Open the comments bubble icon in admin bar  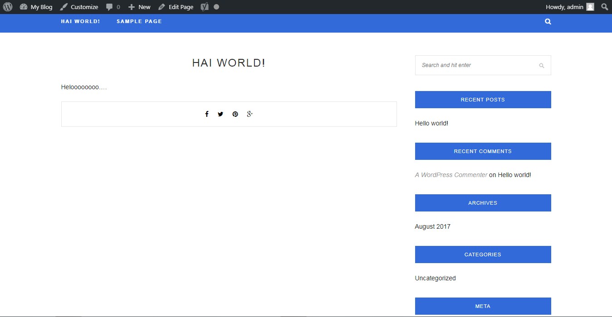pos(110,6)
